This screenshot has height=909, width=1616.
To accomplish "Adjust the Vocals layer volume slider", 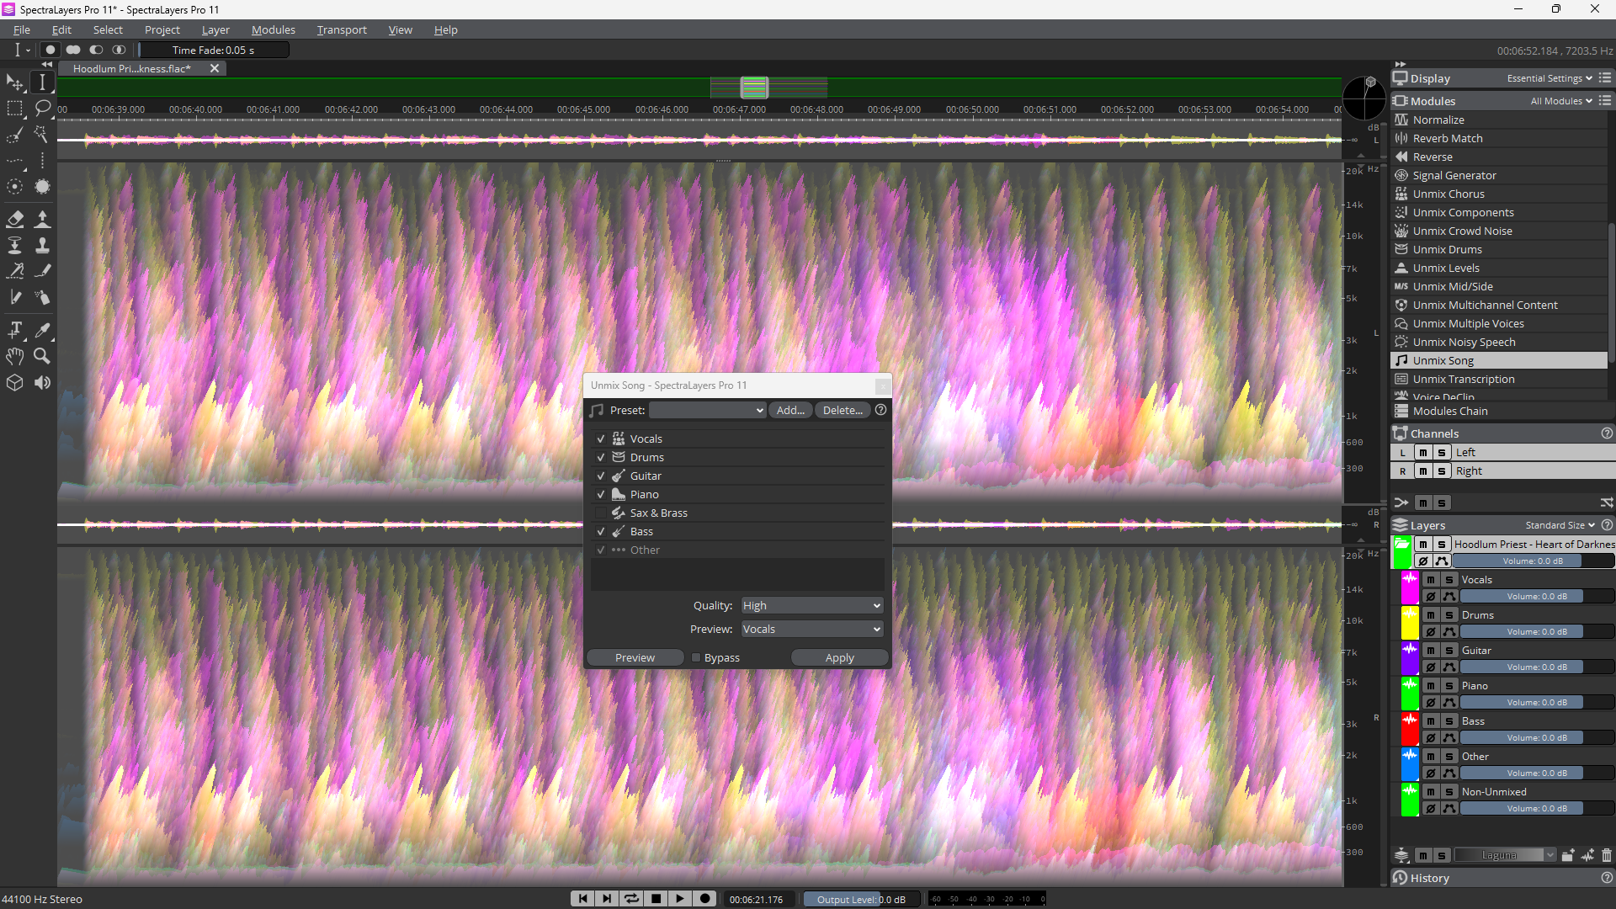I will coord(1537,596).
